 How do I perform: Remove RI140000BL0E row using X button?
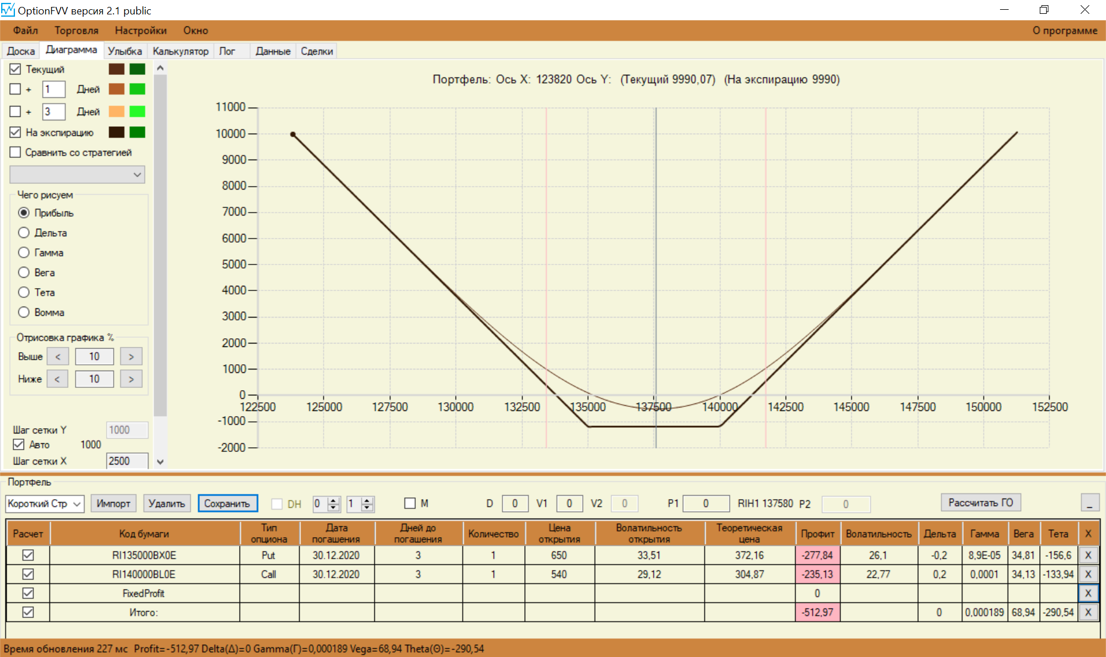[x=1088, y=574]
